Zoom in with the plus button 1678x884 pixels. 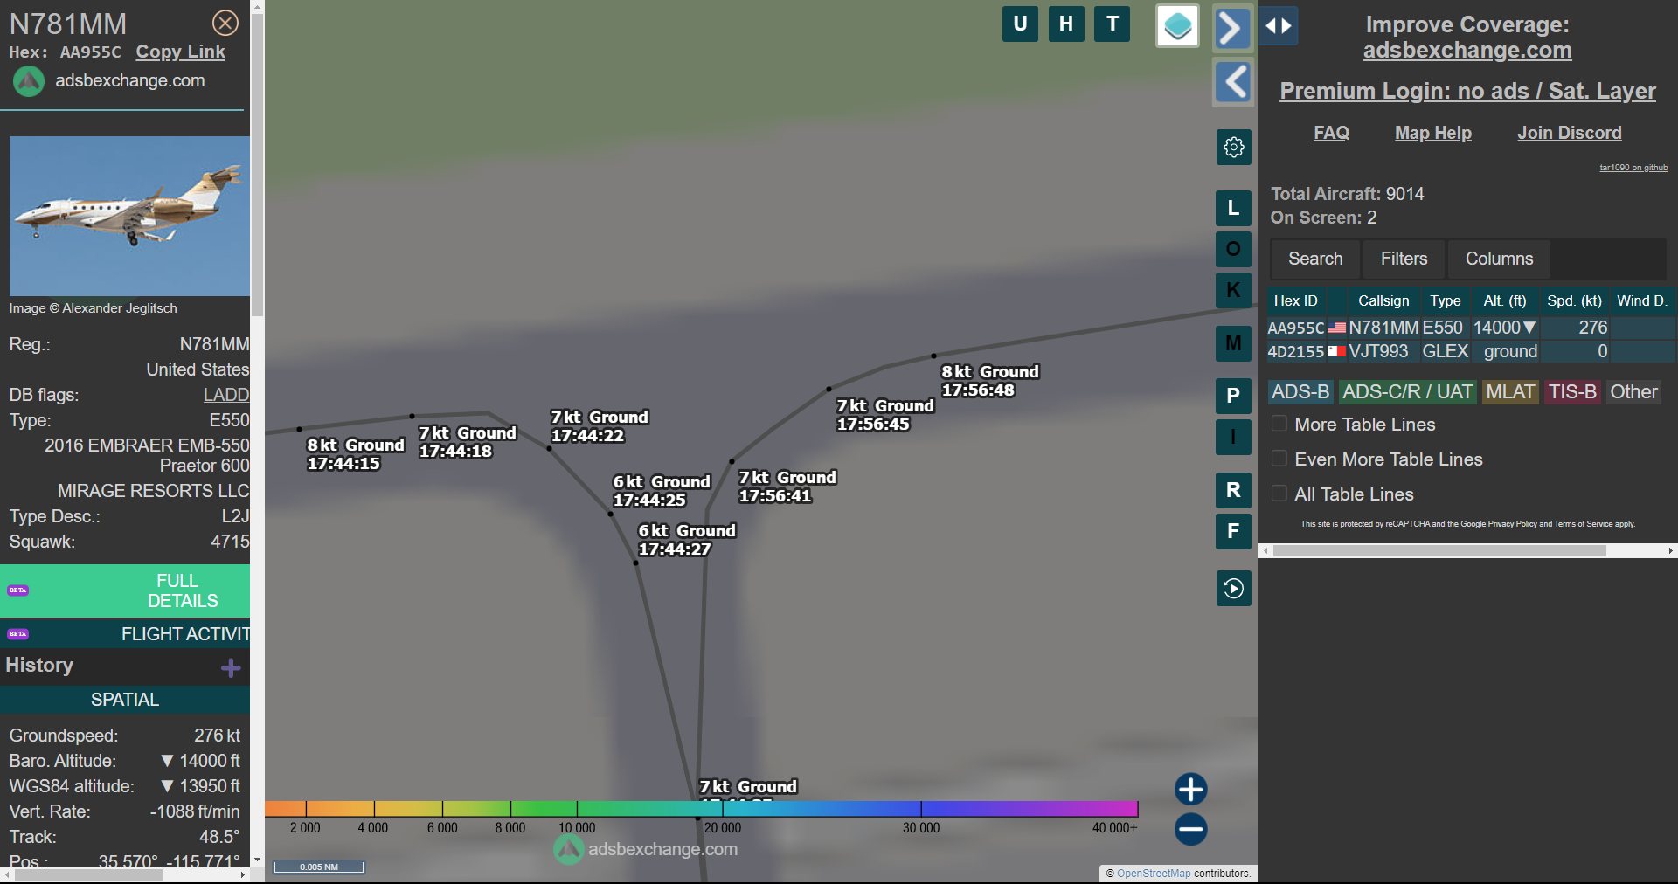pyautogui.click(x=1190, y=789)
